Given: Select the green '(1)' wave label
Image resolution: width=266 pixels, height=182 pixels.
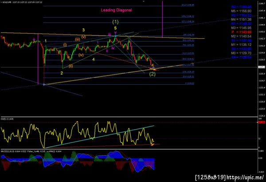Looking at the screenshot, I should point(116,22).
